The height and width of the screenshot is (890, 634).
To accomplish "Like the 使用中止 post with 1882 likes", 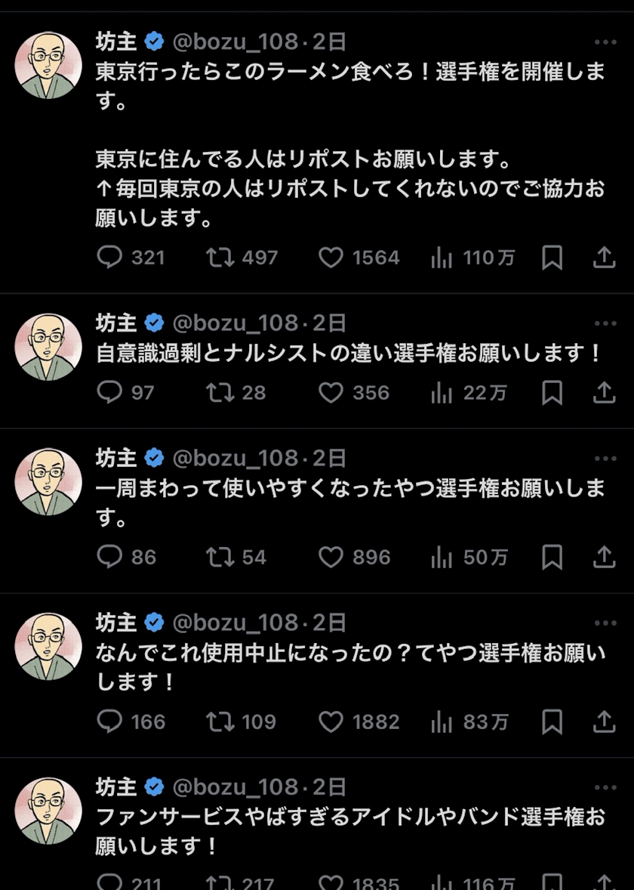I will [331, 722].
